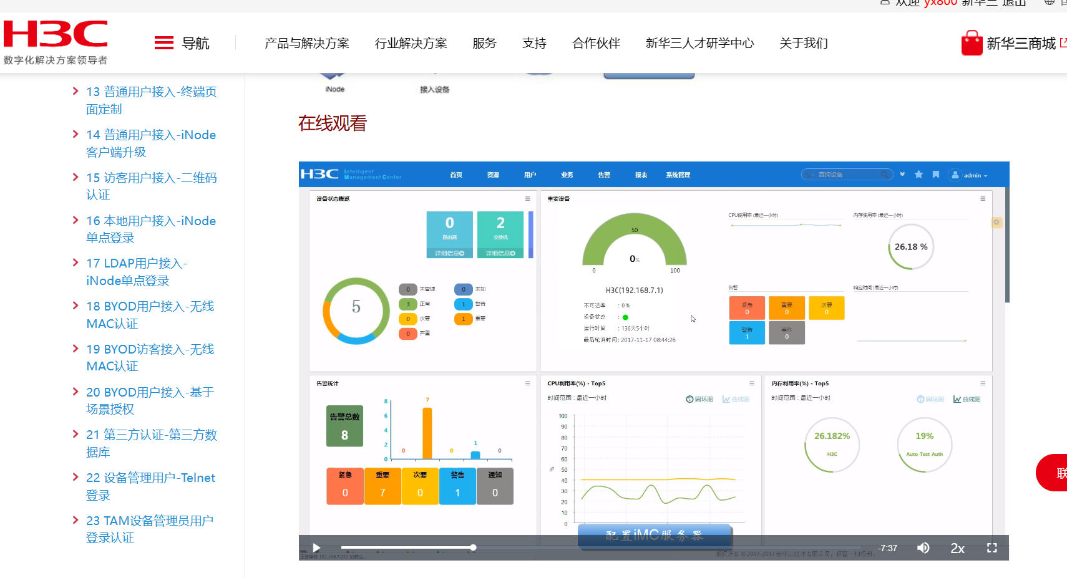Switch CPU利用率 panel to 曲线图 view

(736, 399)
